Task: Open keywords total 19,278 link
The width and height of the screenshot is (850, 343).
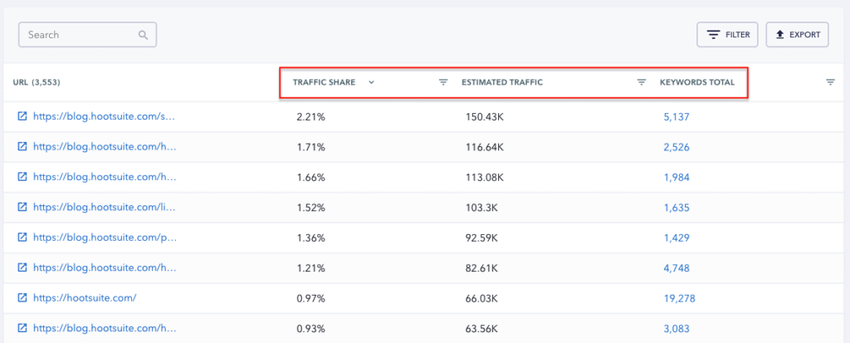Action: [x=677, y=298]
